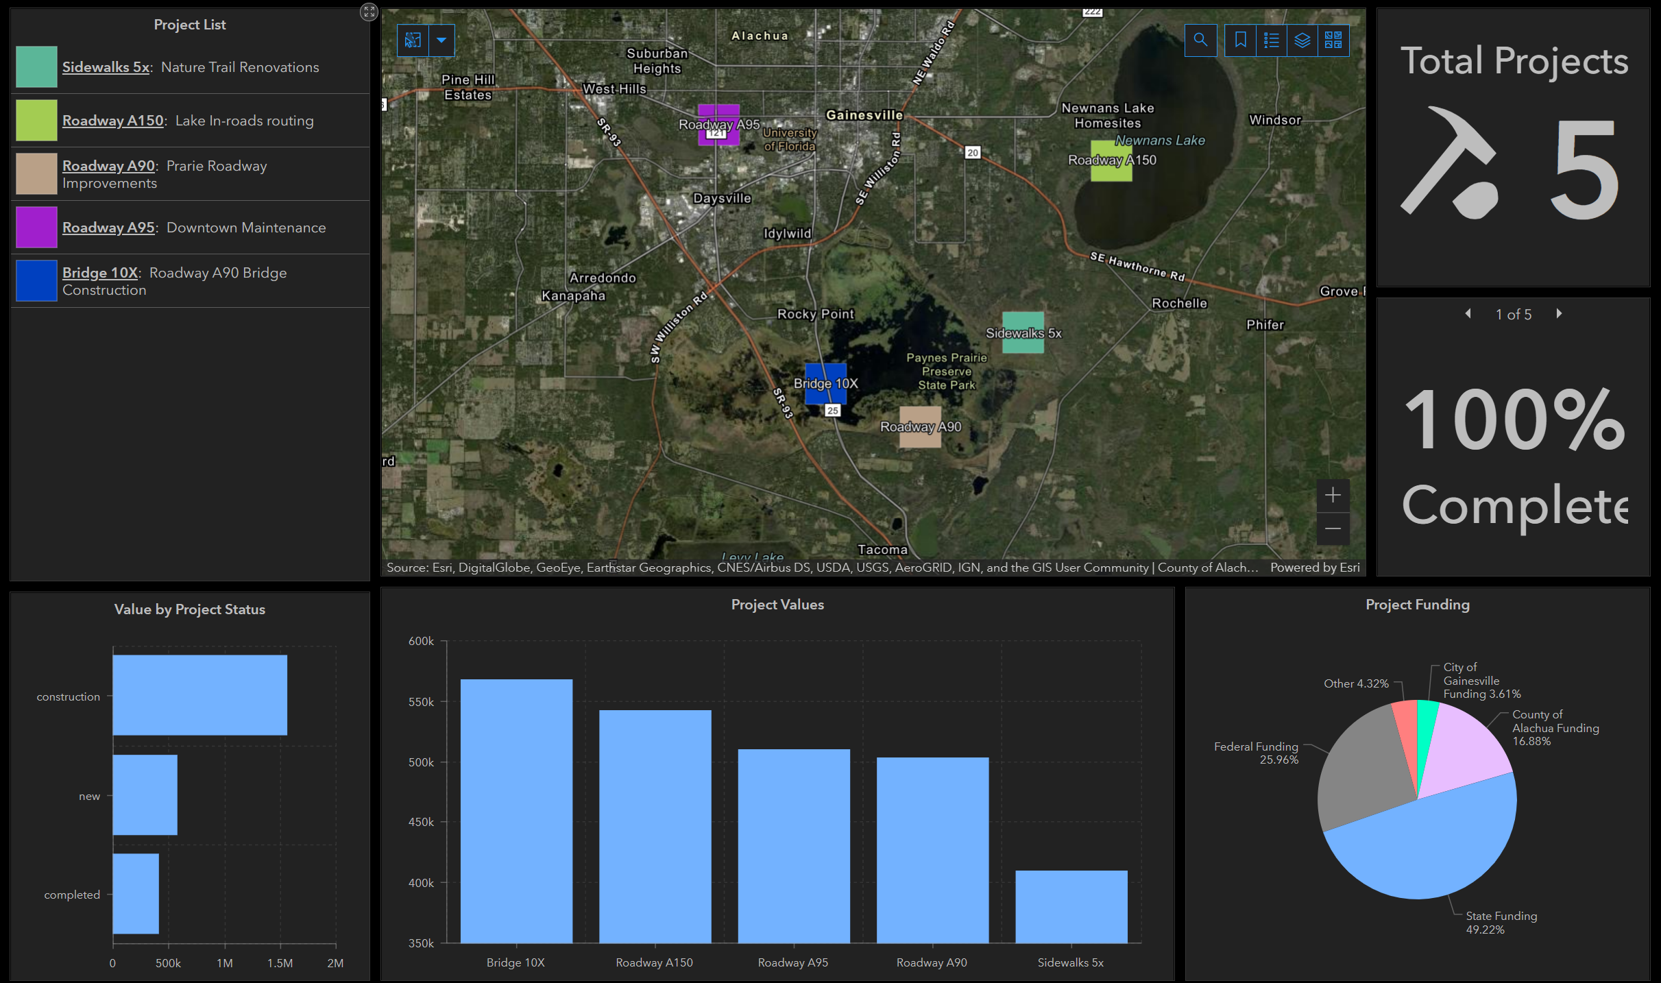
Task: Zoom out on the map
Action: [1333, 529]
